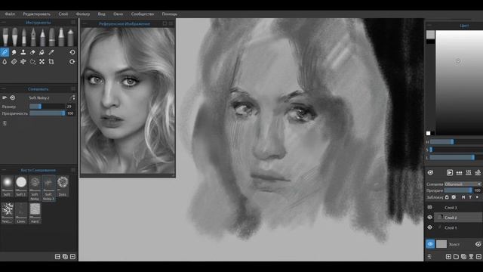The width and height of the screenshot is (483, 272).
Task: Toggle visibility of Слой 2
Action: point(429,218)
